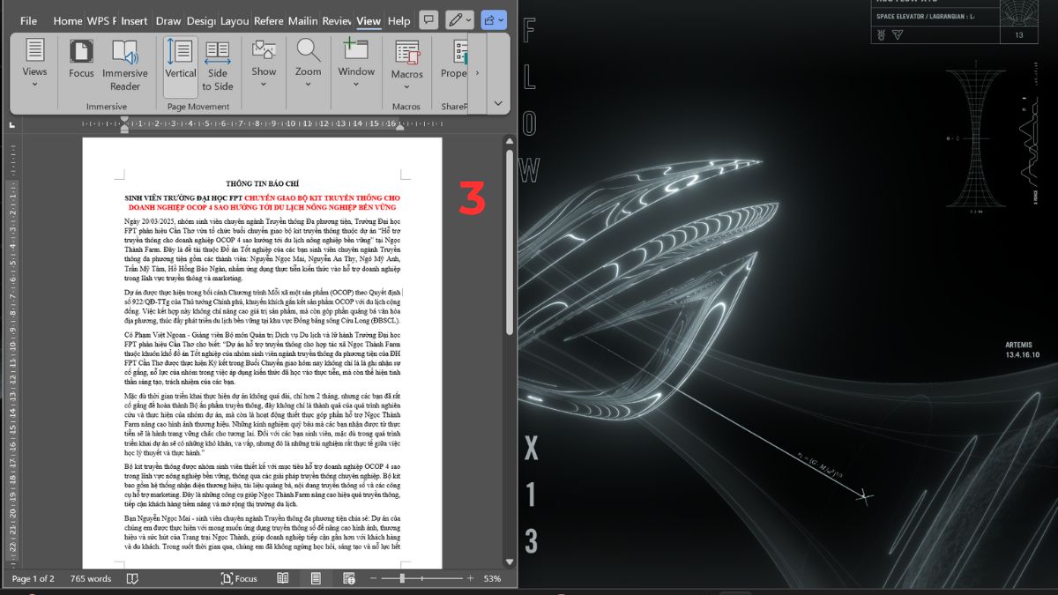The height and width of the screenshot is (595, 1058).
Task: Toggle Vertical page movement
Action: (x=181, y=60)
